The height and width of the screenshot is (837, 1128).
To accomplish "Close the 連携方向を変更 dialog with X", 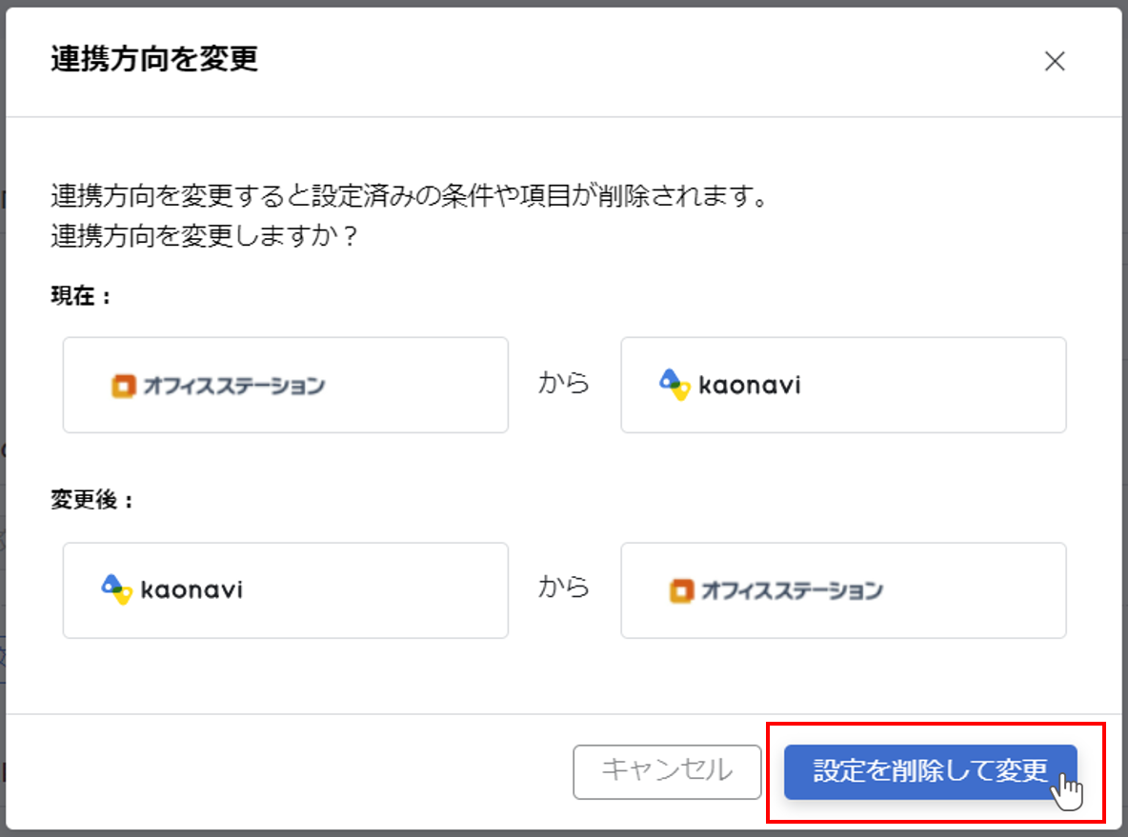I will click(1054, 62).
